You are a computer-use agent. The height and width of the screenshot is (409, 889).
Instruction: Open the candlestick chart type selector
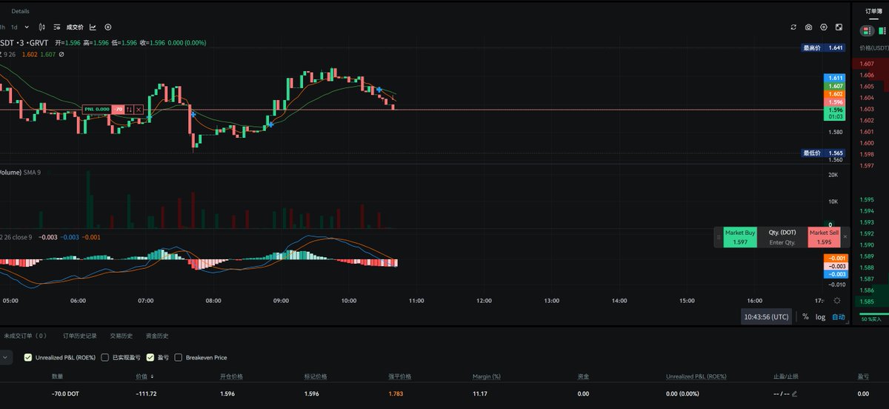pos(43,27)
